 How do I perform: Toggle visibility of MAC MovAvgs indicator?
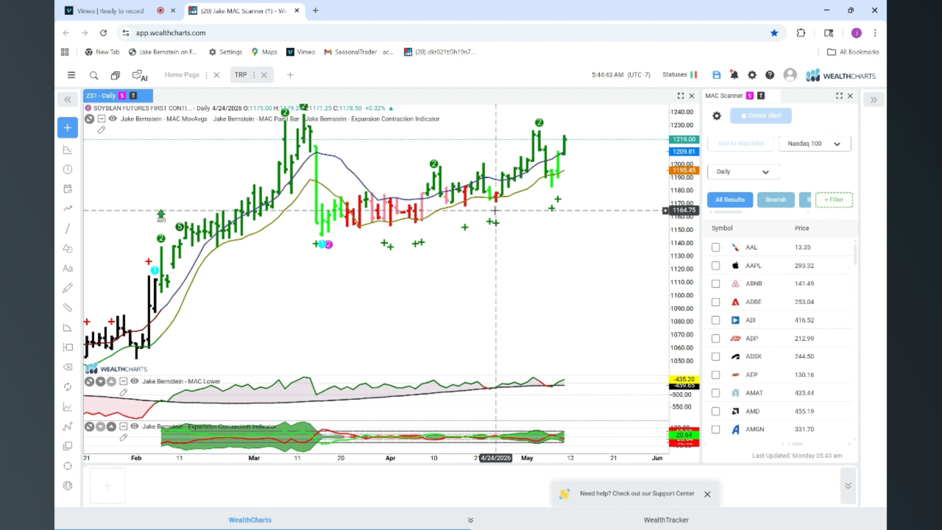point(113,119)
